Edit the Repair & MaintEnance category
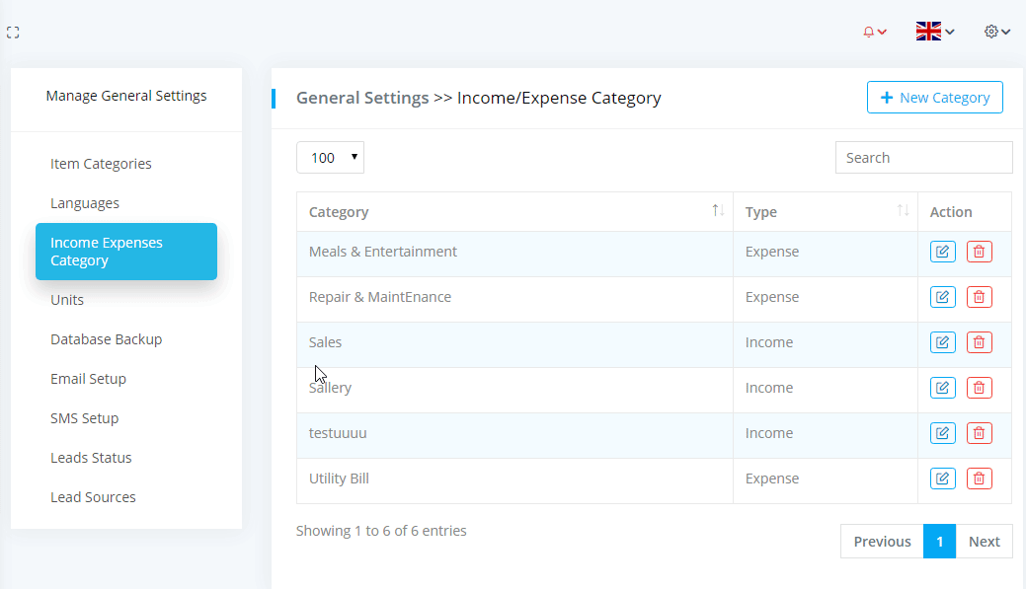This screenshot has width=1026, height=589. [942, 297]
